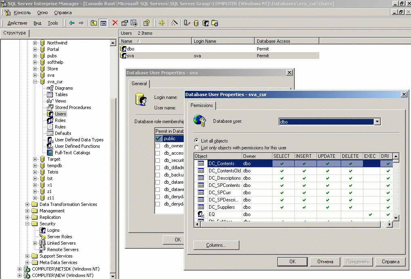Image resolution: width=411 pixels, height=279 pixels.
Task: Check the db_owner role checkbox
Action: tap(158, 146)
